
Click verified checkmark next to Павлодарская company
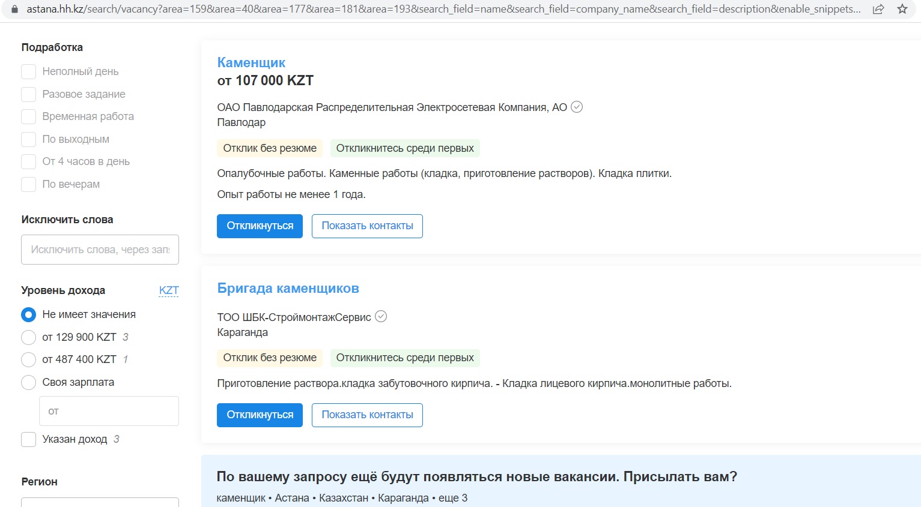577,107
